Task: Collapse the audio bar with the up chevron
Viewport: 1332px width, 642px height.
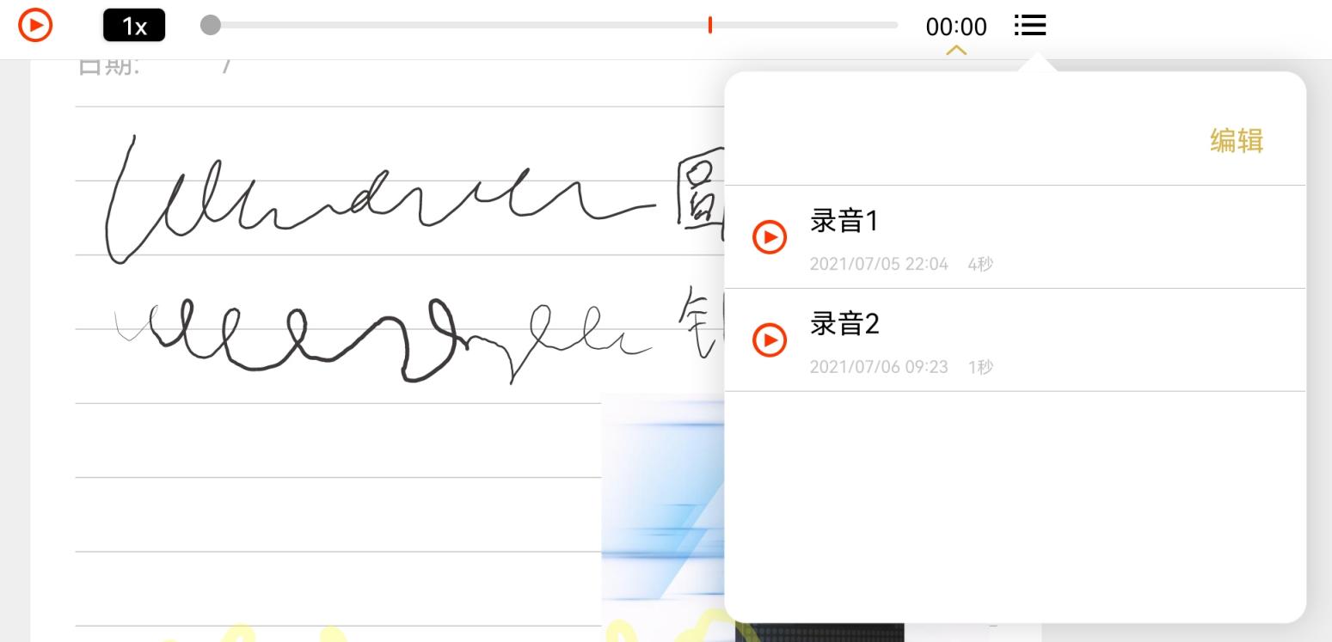Action: 956,51
